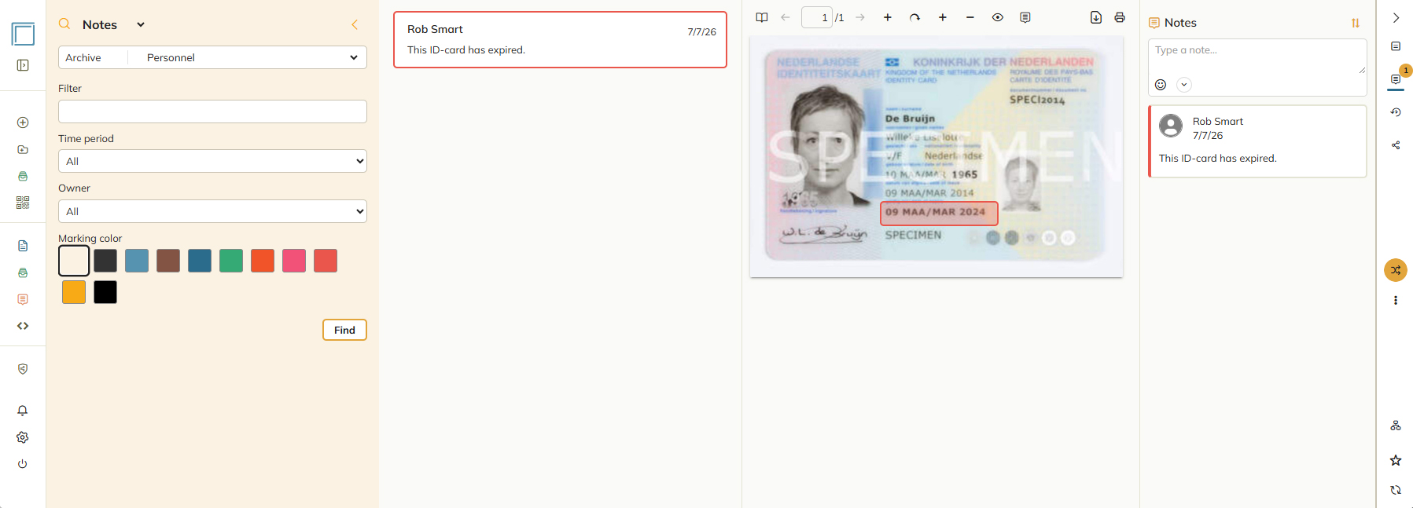This screenshot has height=508, width=1413.
Task: Click the share icon in right rail
Action: 1396,145
